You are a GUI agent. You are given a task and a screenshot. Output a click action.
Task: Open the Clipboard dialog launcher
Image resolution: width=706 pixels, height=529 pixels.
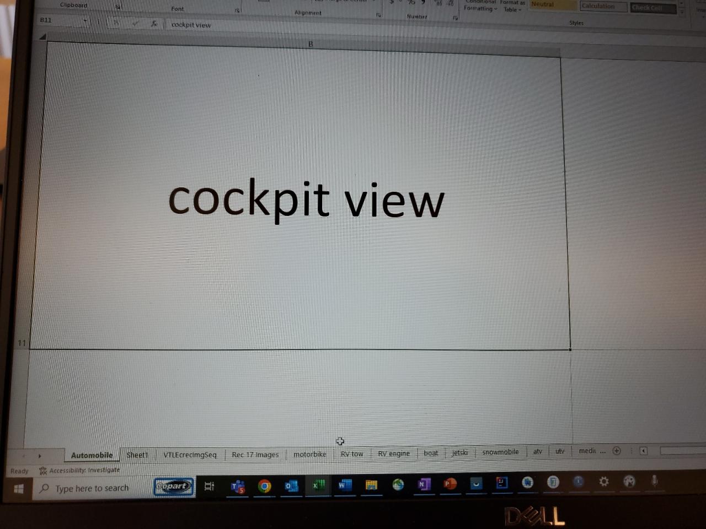(x=118, y=7)
